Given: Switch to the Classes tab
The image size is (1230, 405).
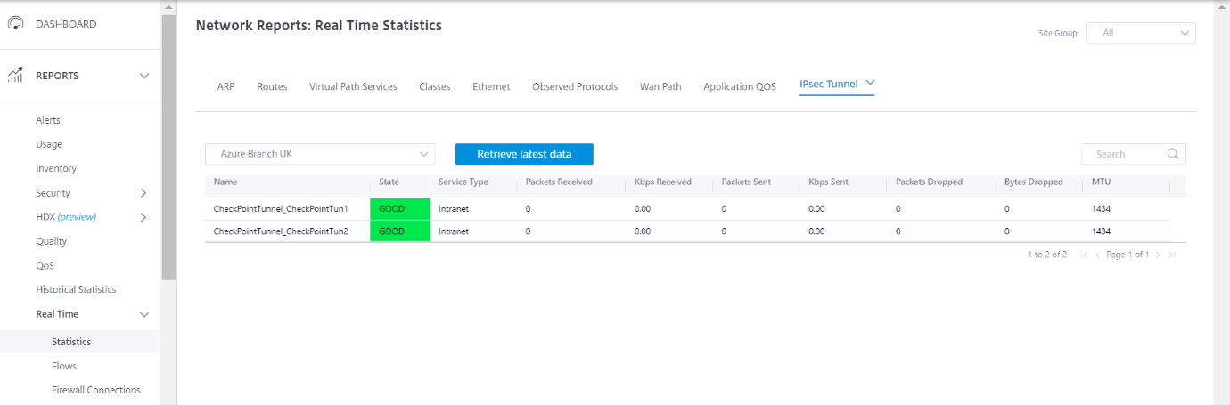Looking at the screenshot, I should pyautogui.click(x=435, y=86).
